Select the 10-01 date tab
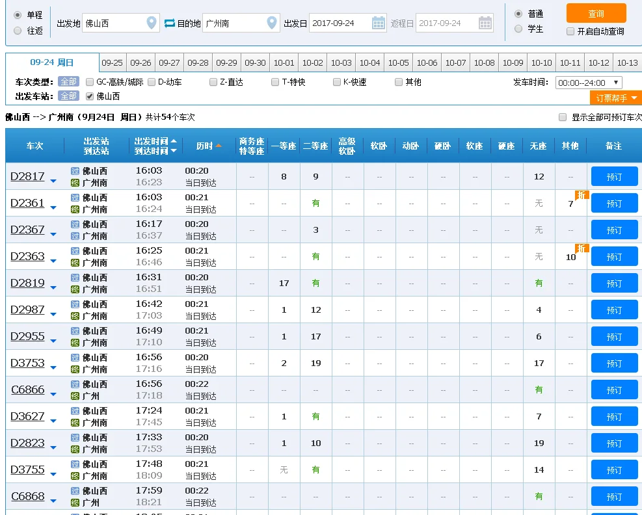Image resolution: width=642 pixels, height=515 pixels. tap(284, 64)
